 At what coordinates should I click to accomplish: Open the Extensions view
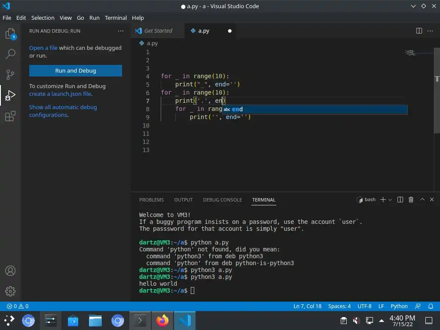click(x=10, y=116)
